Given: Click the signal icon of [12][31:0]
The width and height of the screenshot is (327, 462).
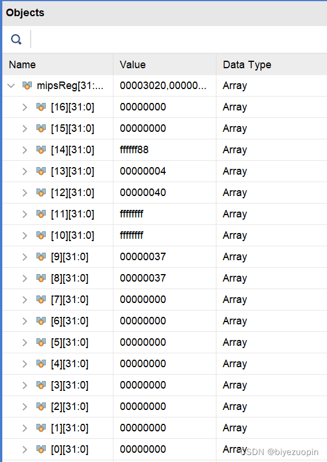Looking at the screenshot, I should click(x=41, y=193).
